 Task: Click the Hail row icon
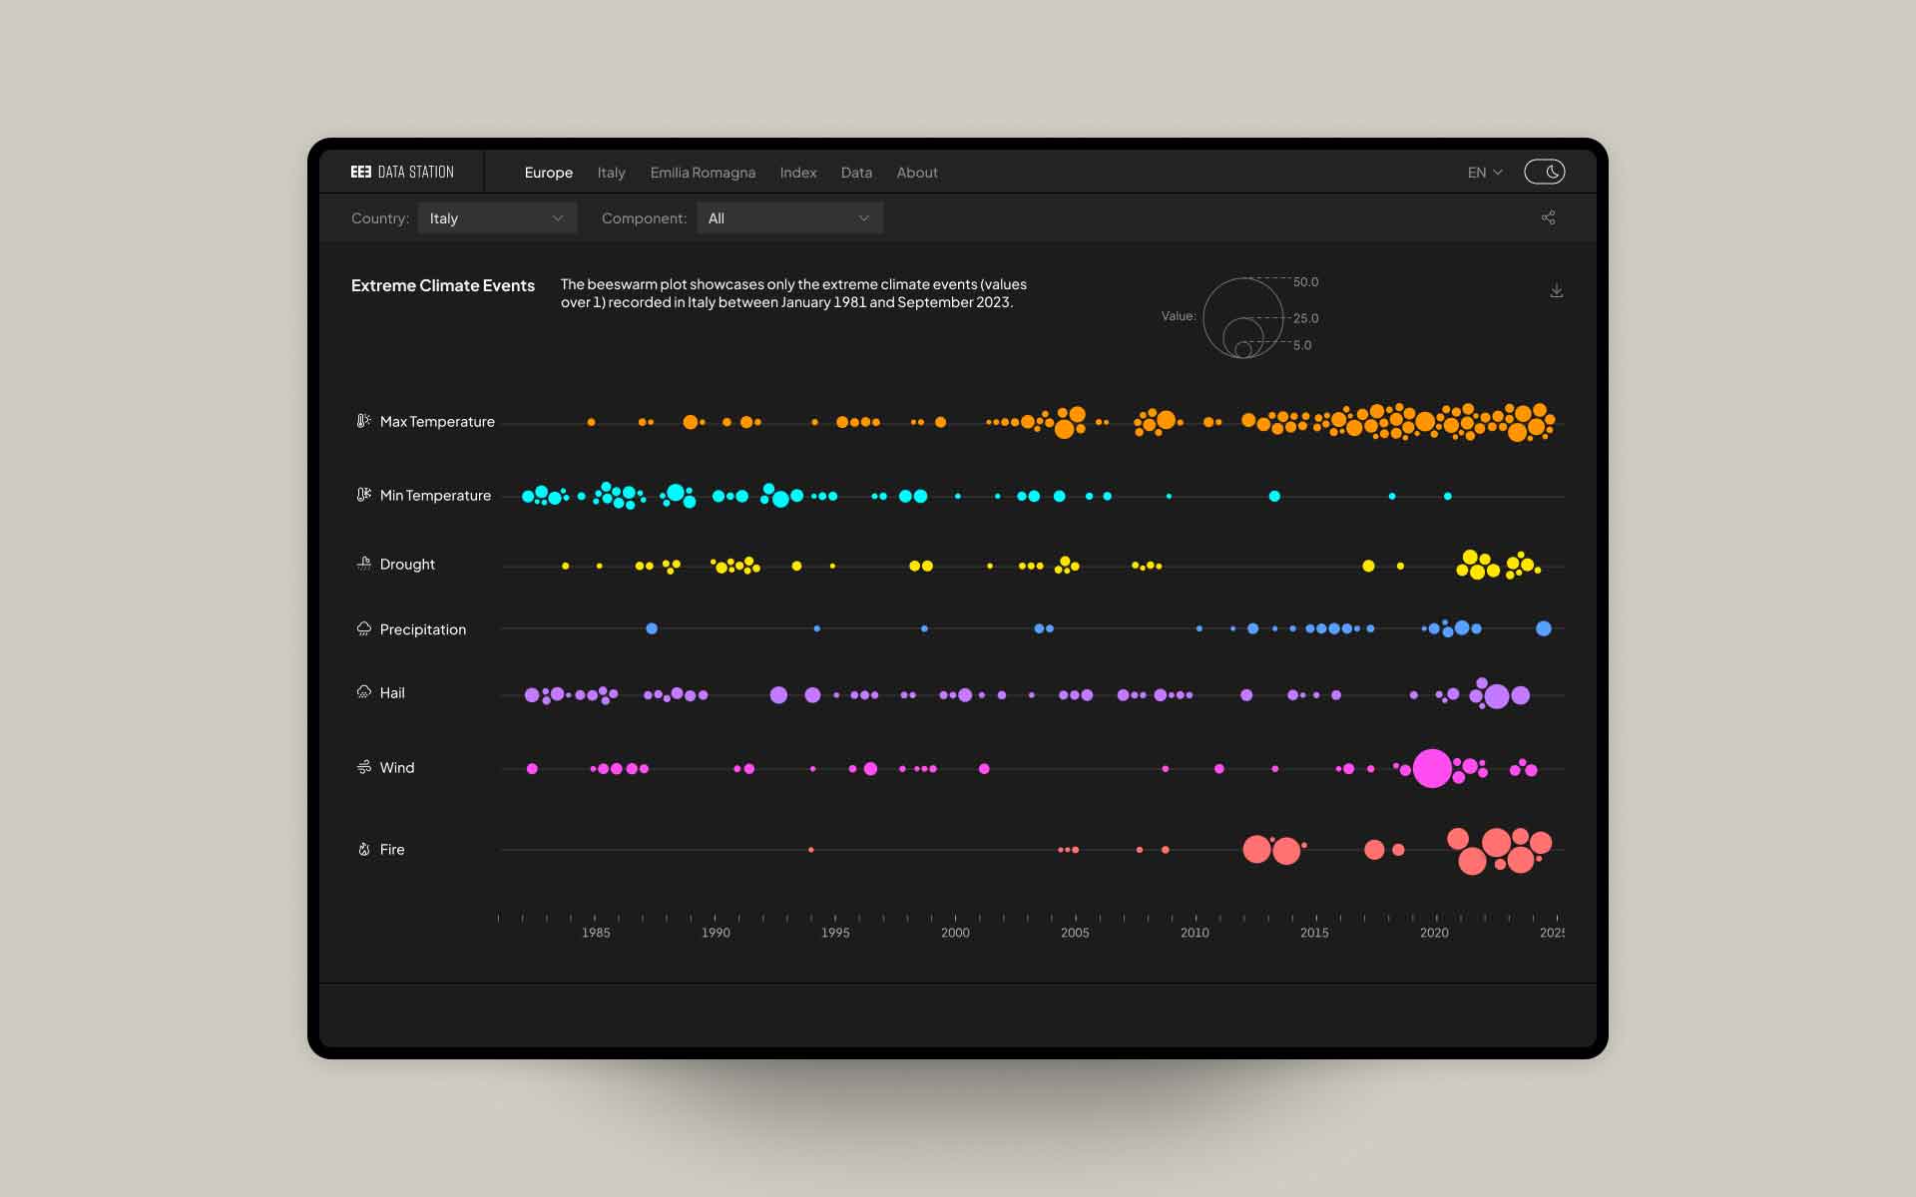pyautogui.click(x=363, y=692)
